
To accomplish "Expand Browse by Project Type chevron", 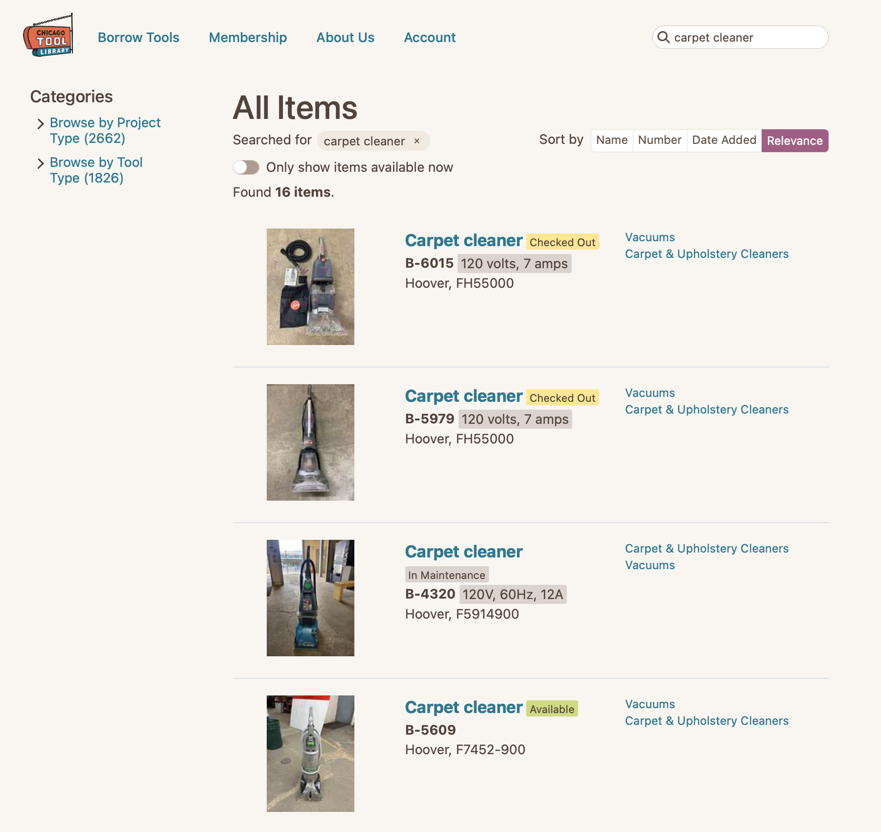I will 41,124.
